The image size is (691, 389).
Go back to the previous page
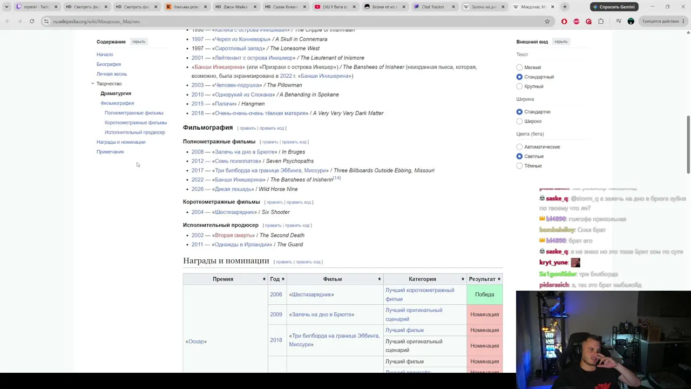8,22
